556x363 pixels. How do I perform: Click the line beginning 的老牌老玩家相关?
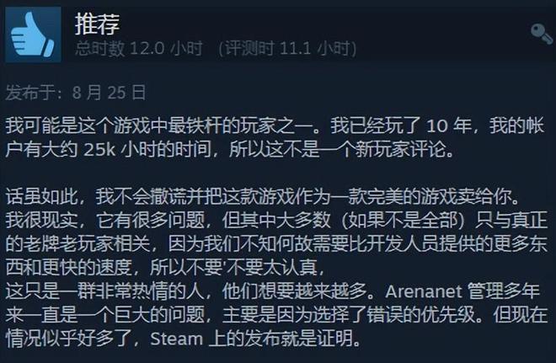tap(276, 244)
